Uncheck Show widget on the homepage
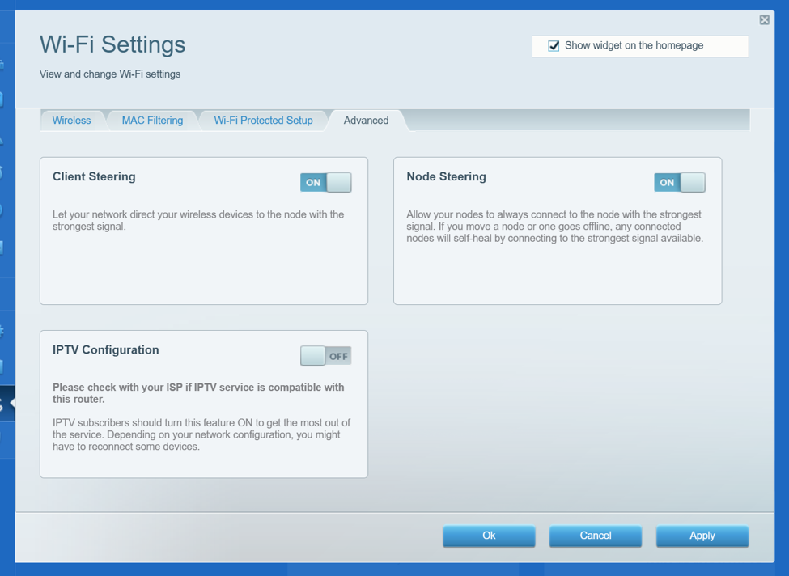This screenshot has width=789, height=576. (554, 46)
